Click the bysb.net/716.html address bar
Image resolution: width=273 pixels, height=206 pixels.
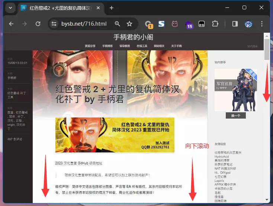pos(84,24)
